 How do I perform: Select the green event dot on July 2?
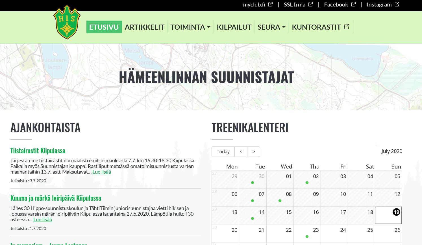[307, 183]
